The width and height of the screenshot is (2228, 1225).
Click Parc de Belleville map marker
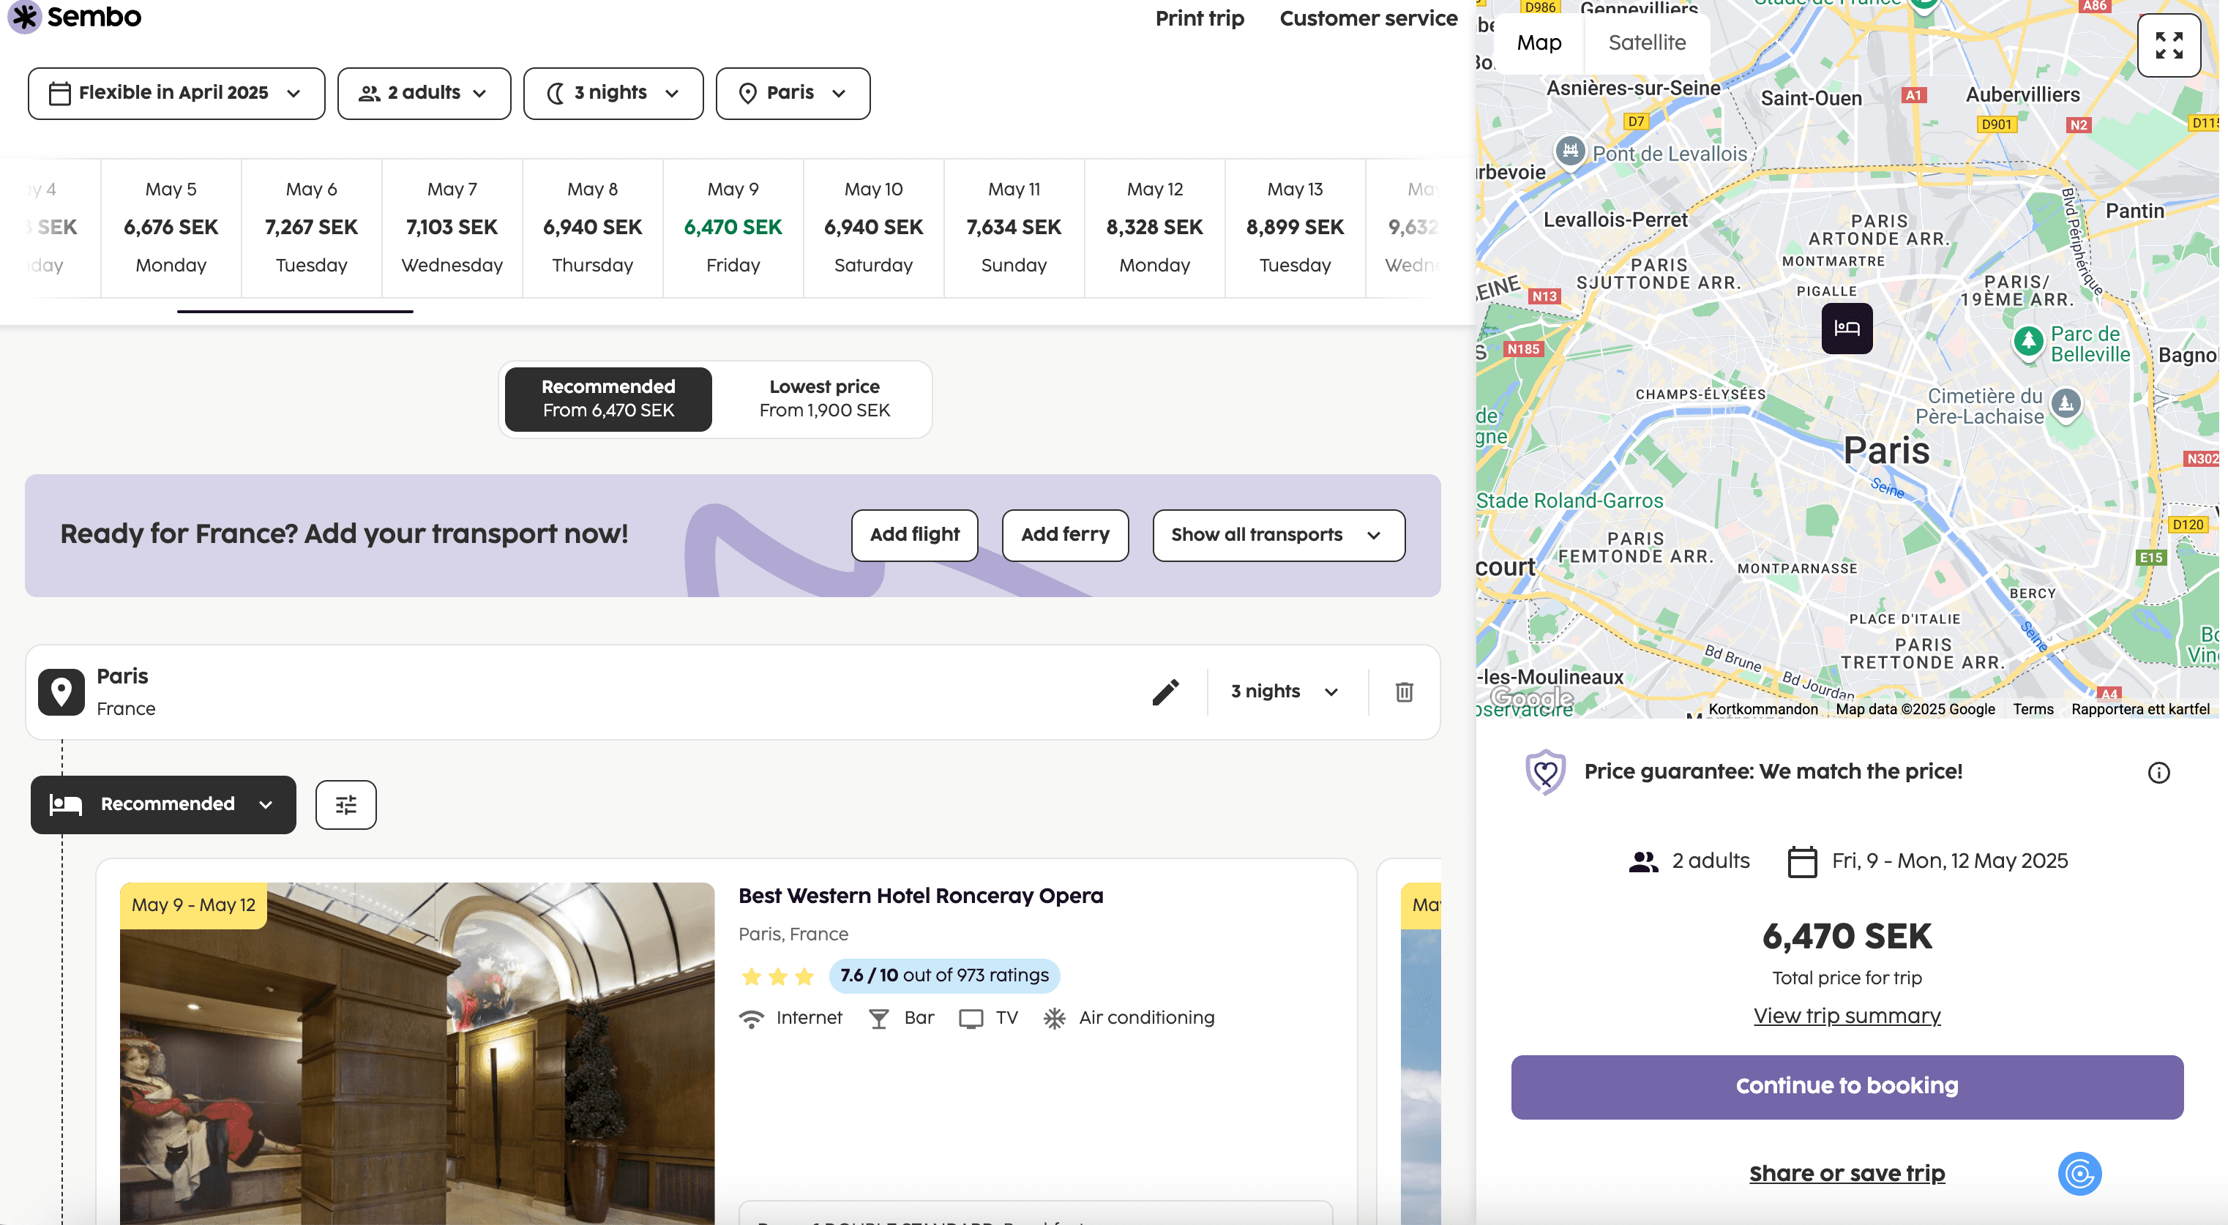click(2027, 340)
